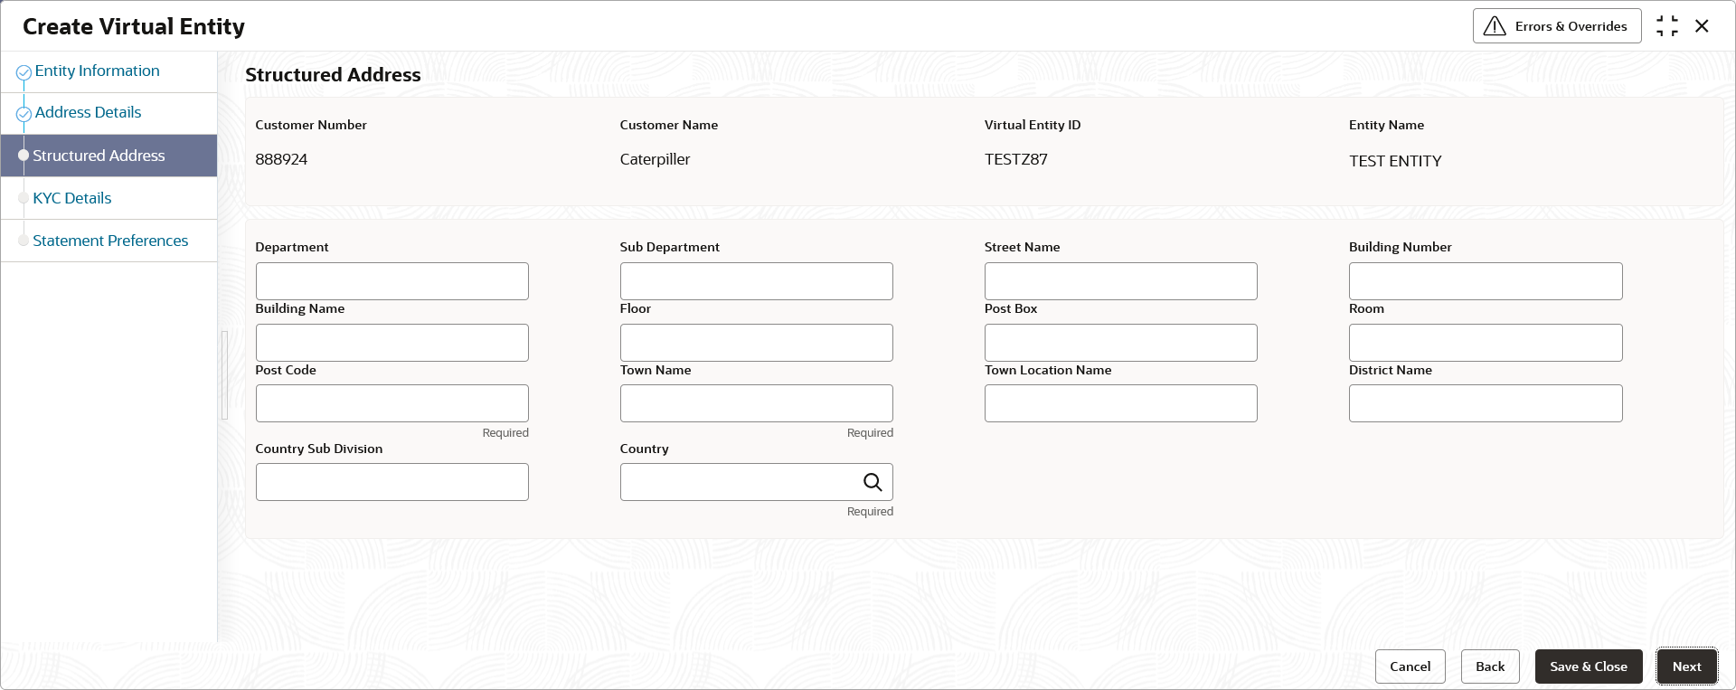
Task: Focus the Department input field
Action: (392, 281)
